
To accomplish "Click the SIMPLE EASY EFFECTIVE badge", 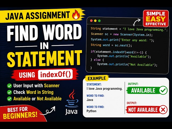I will [156, 19].
